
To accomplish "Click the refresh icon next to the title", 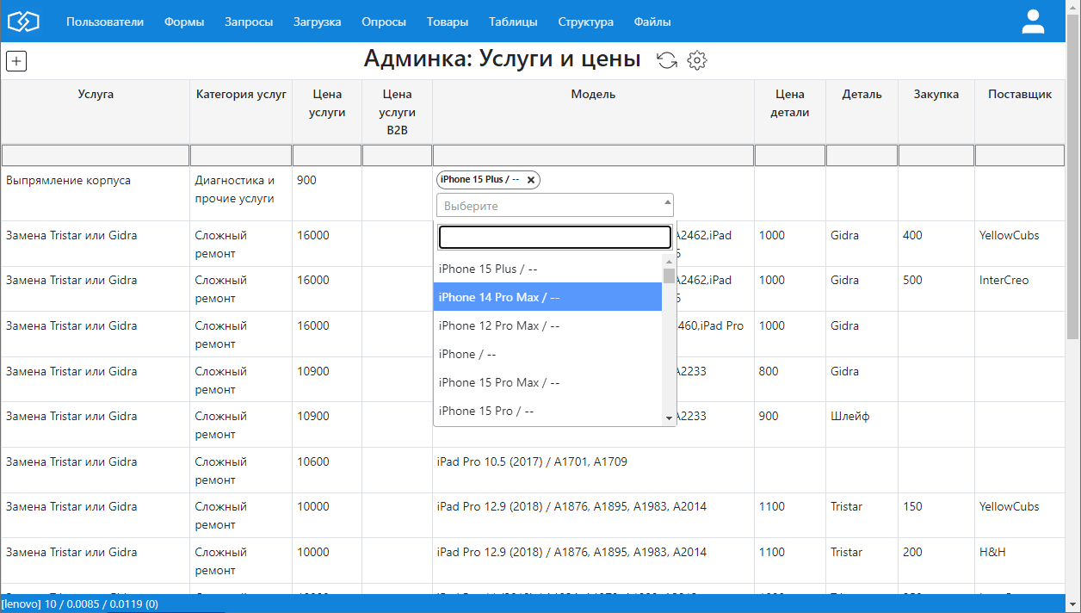I will 667,59.
